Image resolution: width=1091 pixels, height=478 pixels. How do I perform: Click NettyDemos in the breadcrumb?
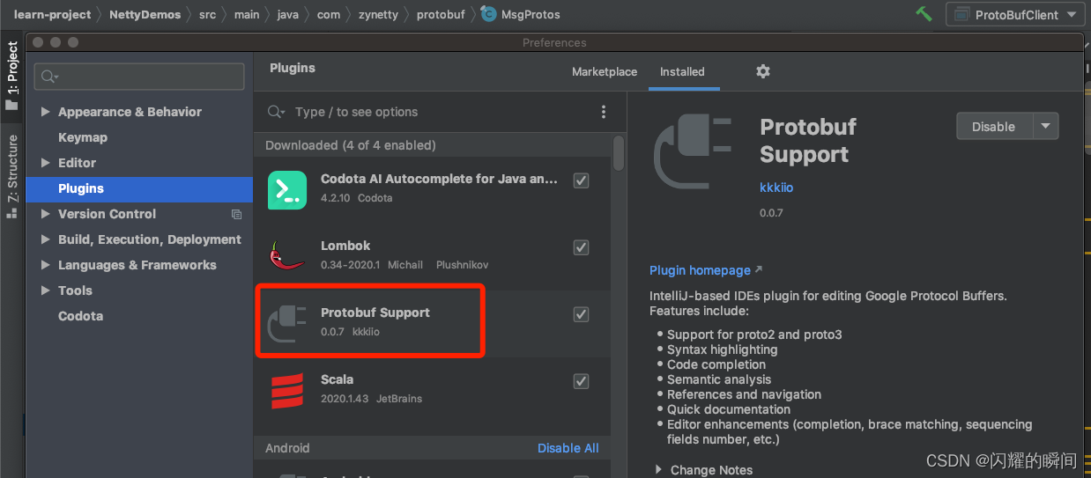[x=145, y=14]
